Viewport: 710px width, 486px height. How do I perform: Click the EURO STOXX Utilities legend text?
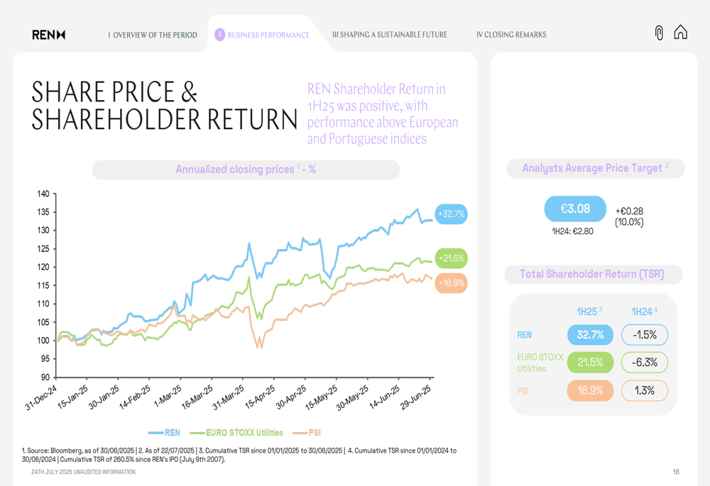[x=244, y=433]
